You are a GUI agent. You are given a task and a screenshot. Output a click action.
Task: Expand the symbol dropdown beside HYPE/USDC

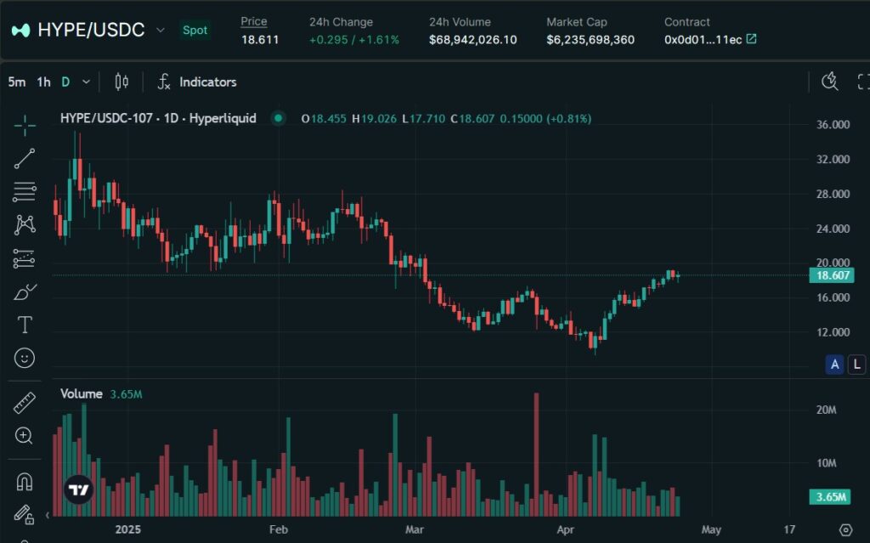pyautogui.click(x=158, y=29)
